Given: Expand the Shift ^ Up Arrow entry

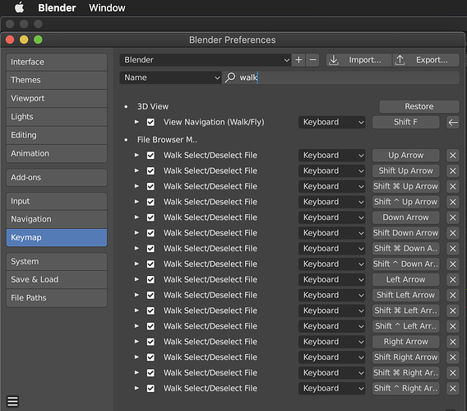Looking at the screenshot, I should click(x=136, y=202).
